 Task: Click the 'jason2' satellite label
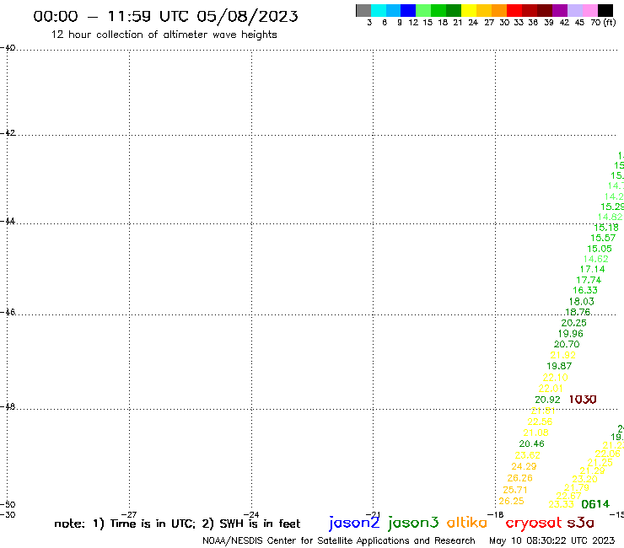[x=354, y=523]
